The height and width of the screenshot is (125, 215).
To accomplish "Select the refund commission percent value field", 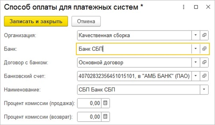I will (x=90, y=116).
